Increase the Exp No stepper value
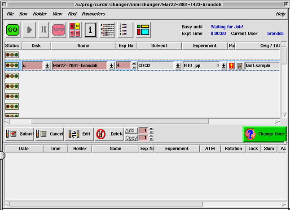The height and width of the screenshot is (210, 290). (134, 64)
